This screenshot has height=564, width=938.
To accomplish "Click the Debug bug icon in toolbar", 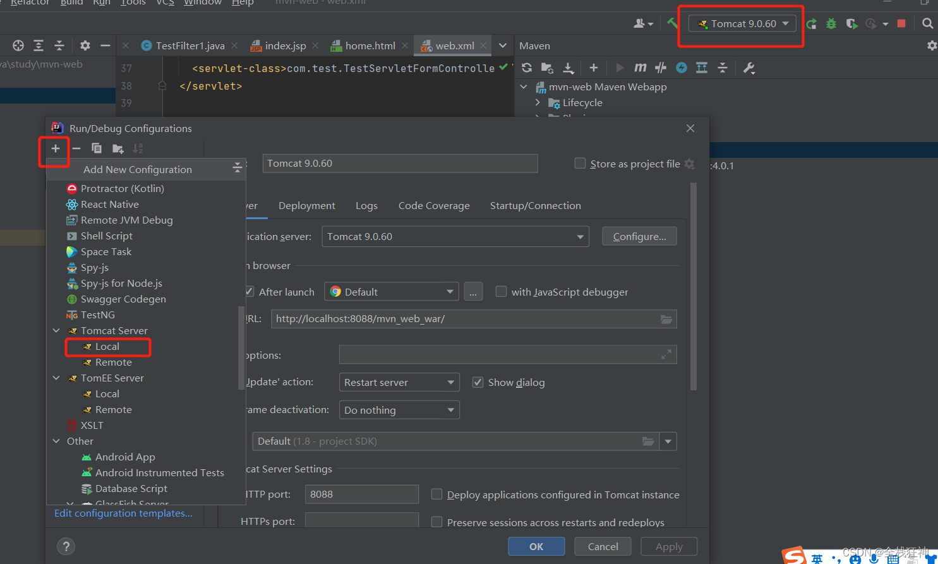I will (831, 23).
